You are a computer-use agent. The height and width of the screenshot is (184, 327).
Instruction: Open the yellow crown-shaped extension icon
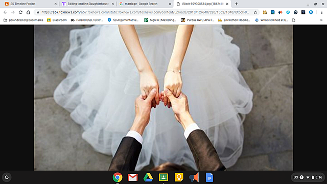pos(265,12)
